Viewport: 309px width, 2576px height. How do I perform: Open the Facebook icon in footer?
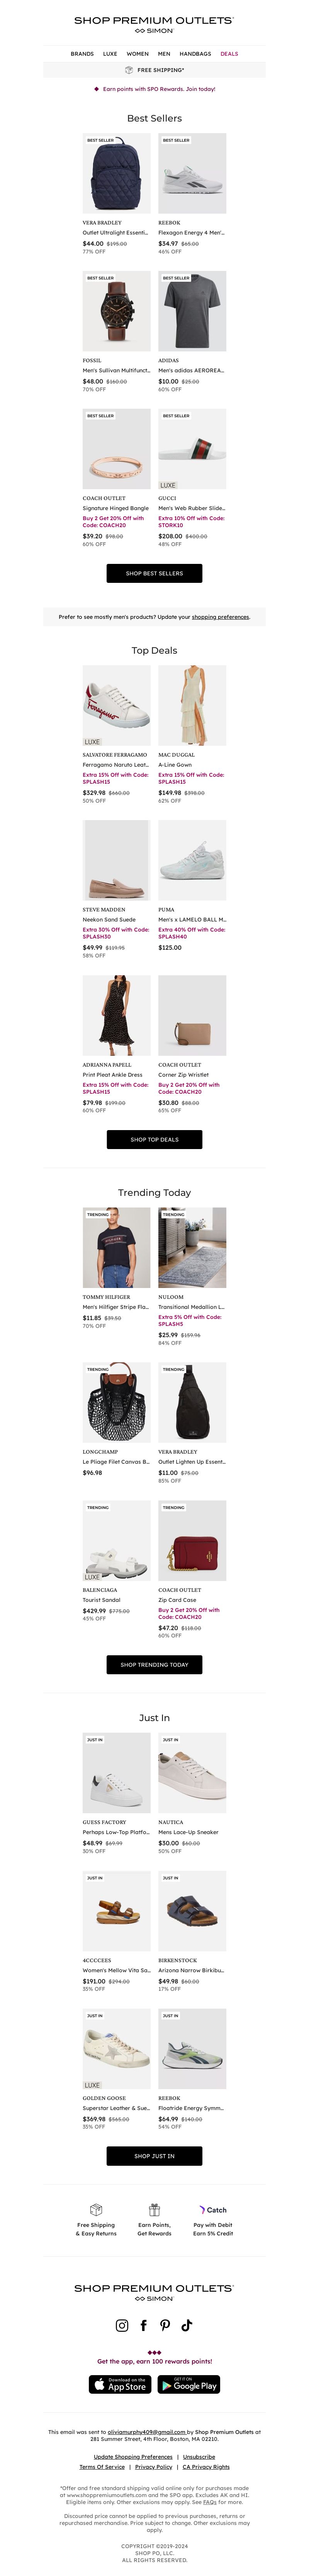click(144, 2325)
